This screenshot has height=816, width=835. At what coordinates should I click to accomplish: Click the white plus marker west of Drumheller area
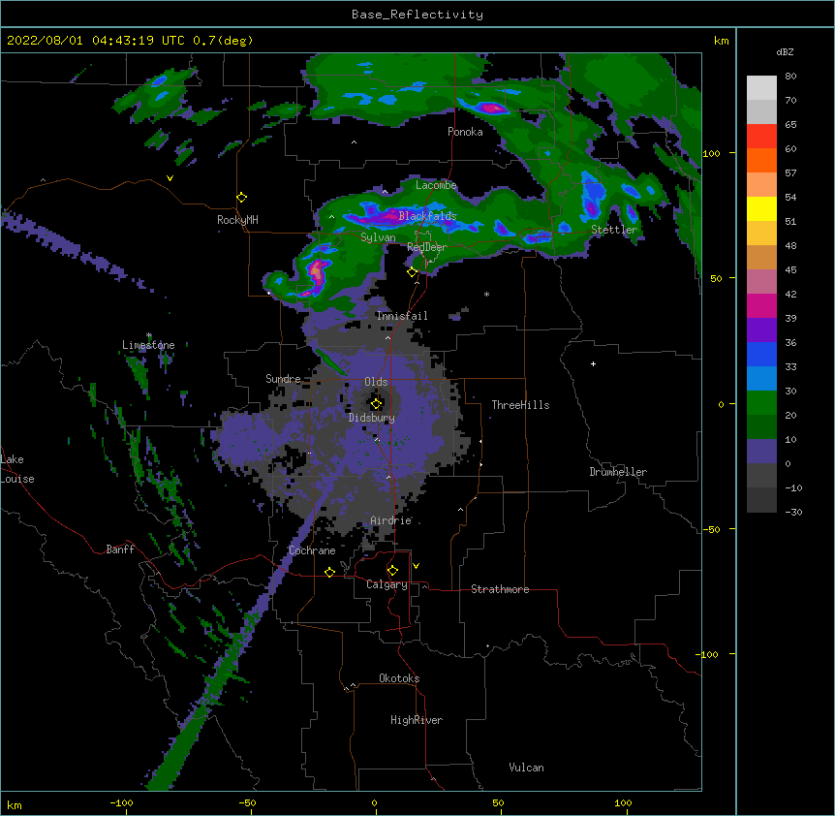[593, 363]
